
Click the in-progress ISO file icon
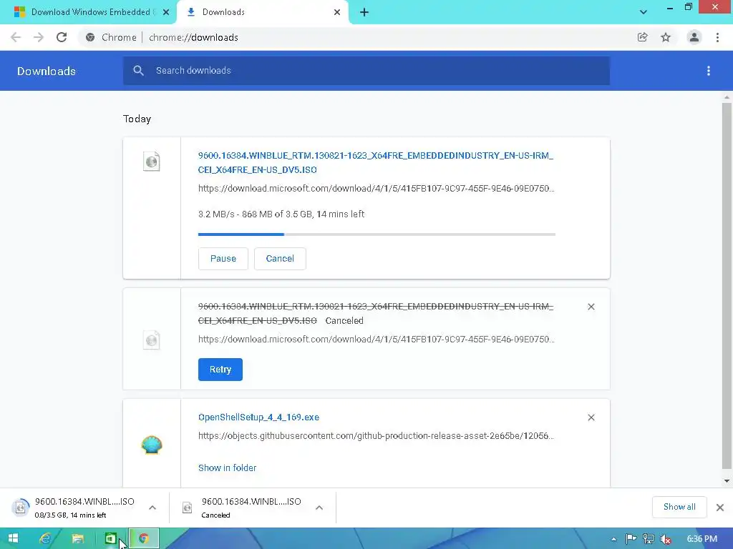[x=152, y=162]
